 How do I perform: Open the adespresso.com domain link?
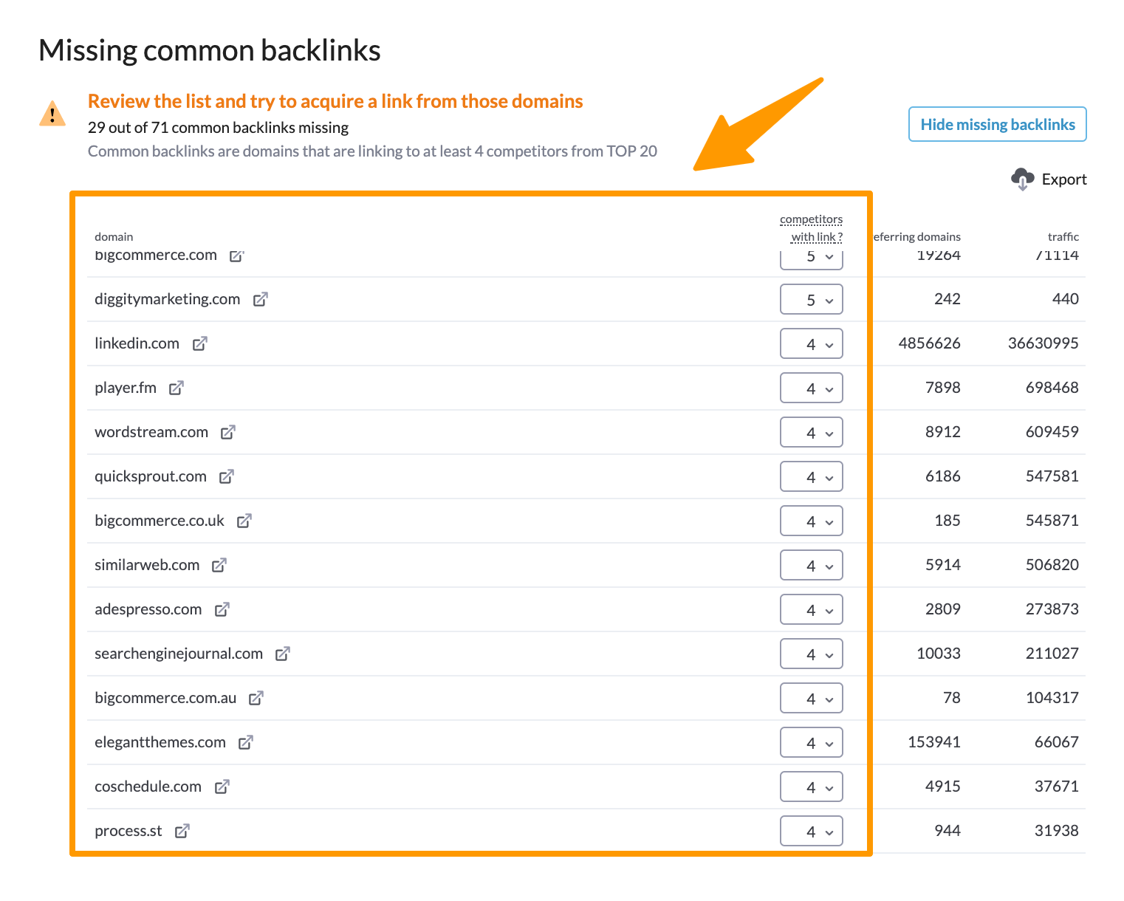148,609
